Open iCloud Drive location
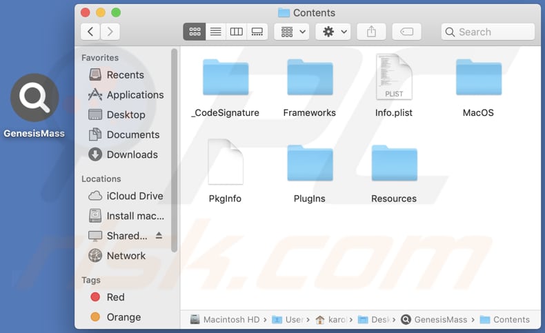This screenshot has width=545, height=333. (126, 196)
